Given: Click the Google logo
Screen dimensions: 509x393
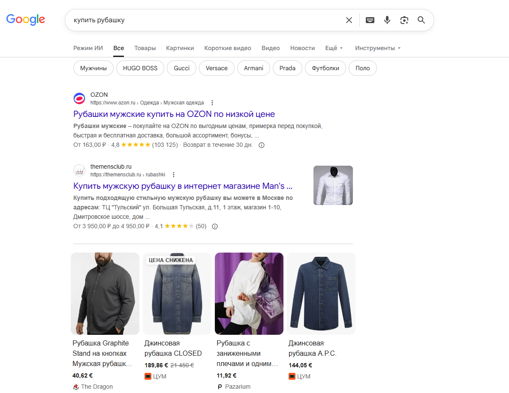Looking at the screenshot, I should (x=26, y=20).
